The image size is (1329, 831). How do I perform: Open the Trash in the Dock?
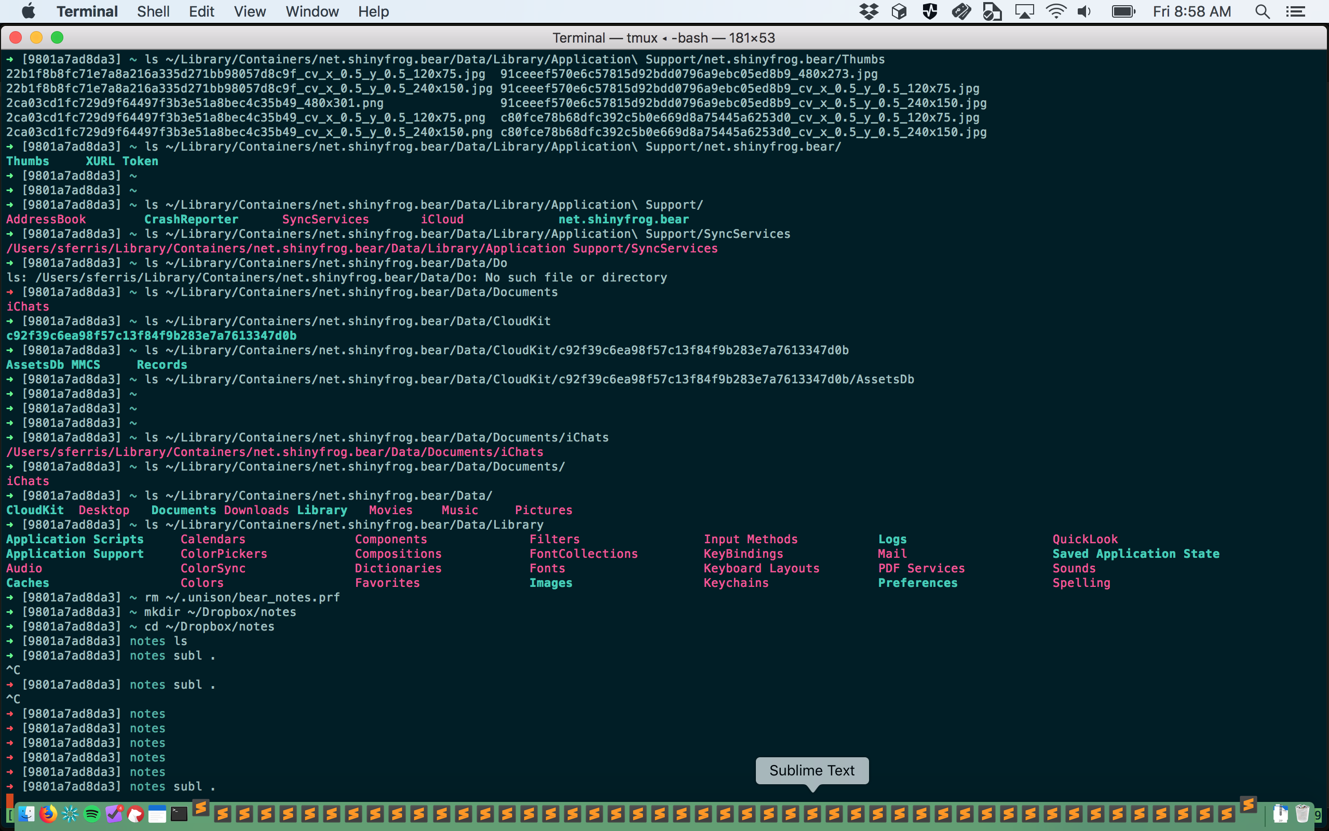tap(1302, 813)
